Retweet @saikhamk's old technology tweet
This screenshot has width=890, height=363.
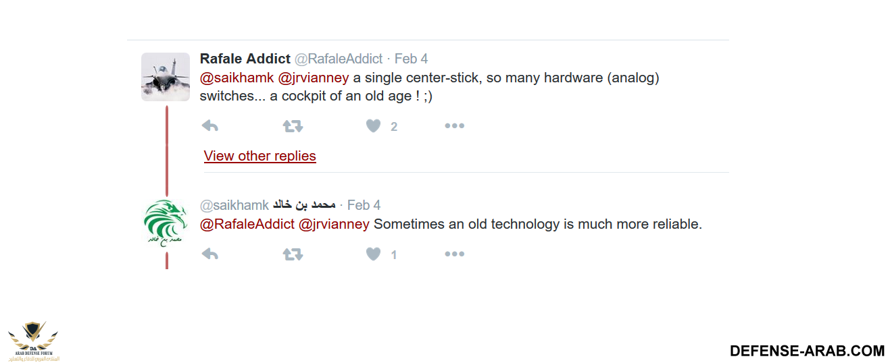pos(293,254)
